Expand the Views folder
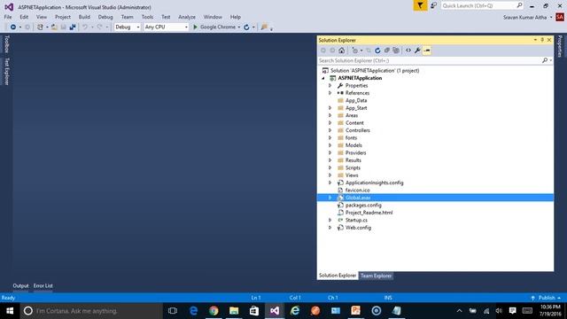This screenshot has width=567, height=319. (x=330, y=175)
